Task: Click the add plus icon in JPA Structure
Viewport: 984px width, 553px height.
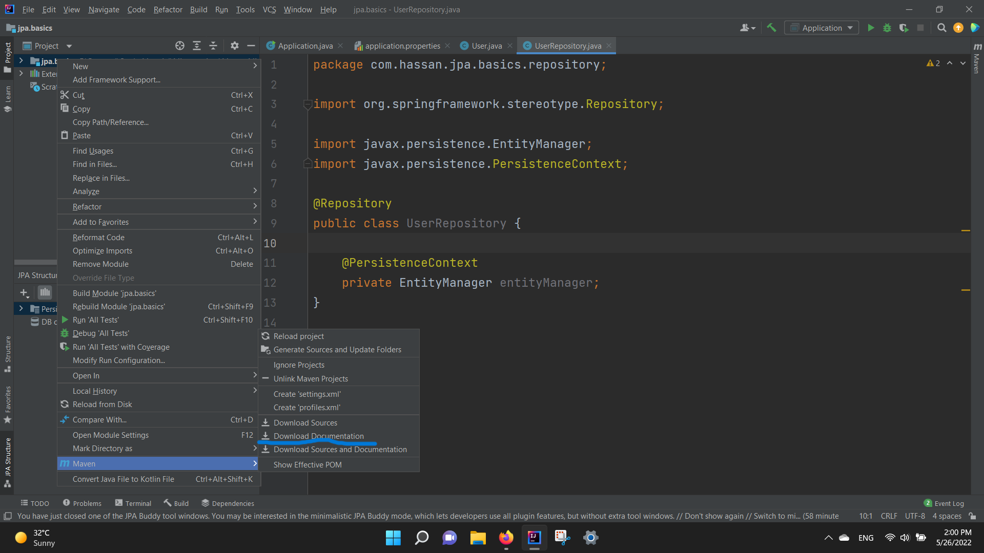Action: pos(24,293)
